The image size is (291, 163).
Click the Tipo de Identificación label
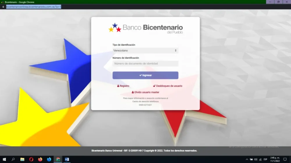(x=124, y=45)
